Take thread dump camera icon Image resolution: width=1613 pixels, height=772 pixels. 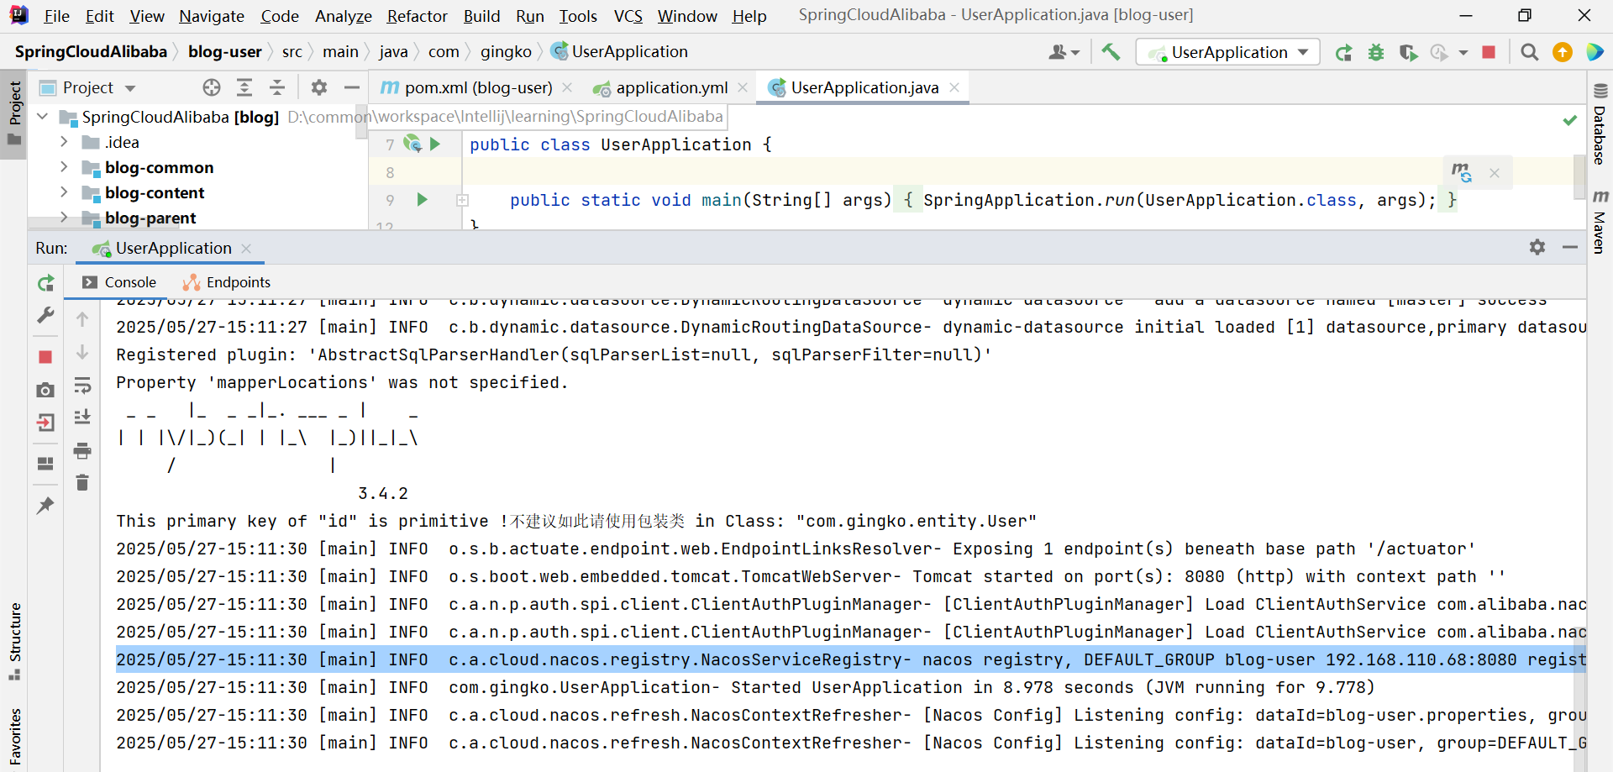tap(45, 390)
